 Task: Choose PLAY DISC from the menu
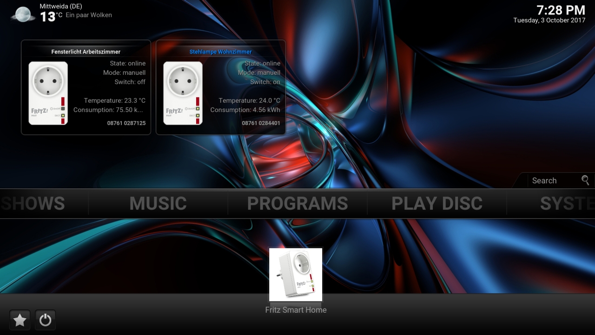(437, 204)
